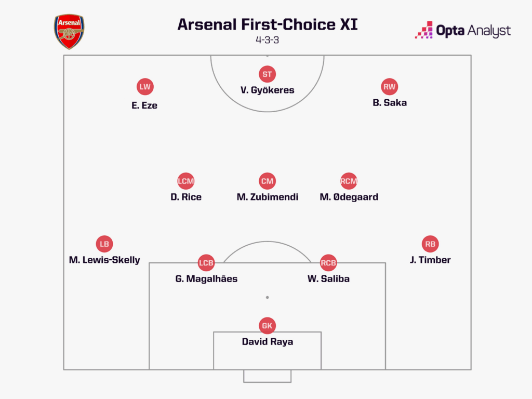Click the RCM position marker
Image resolution: width=532 pixels, height=399 pixels.
(349, 181)
